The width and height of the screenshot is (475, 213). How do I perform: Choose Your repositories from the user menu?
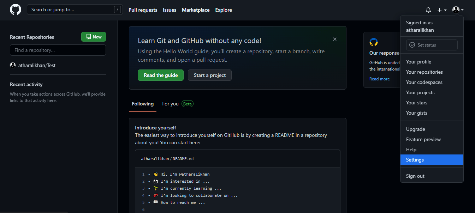[432, 72]
